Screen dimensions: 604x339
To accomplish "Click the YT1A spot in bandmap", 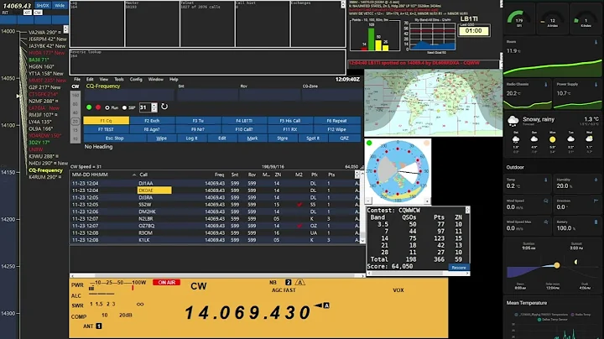I will (x=46, y=74).
